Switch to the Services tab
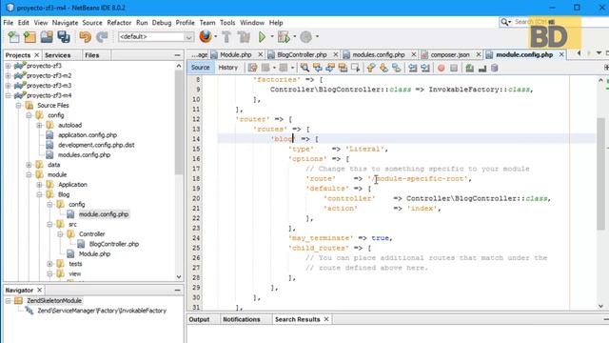This screenshot has width=609, height=343. point(57,55)
